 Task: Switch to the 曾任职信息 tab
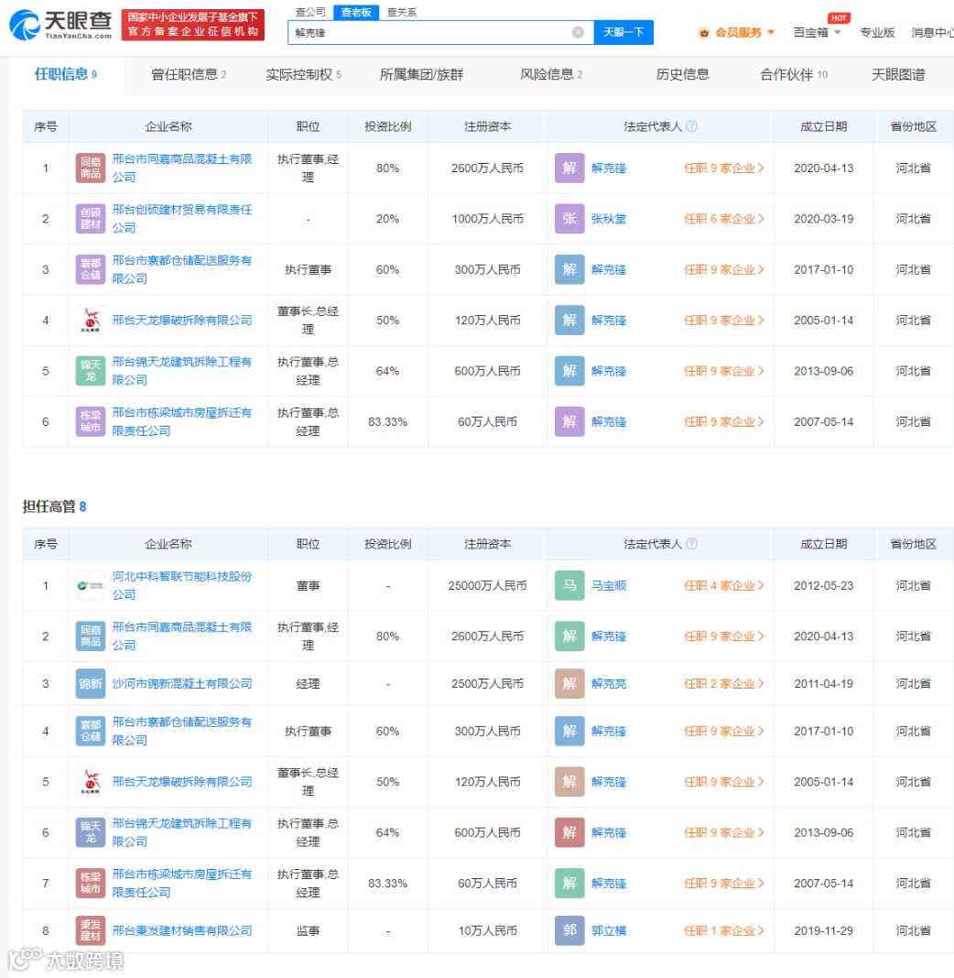(189, 75)
